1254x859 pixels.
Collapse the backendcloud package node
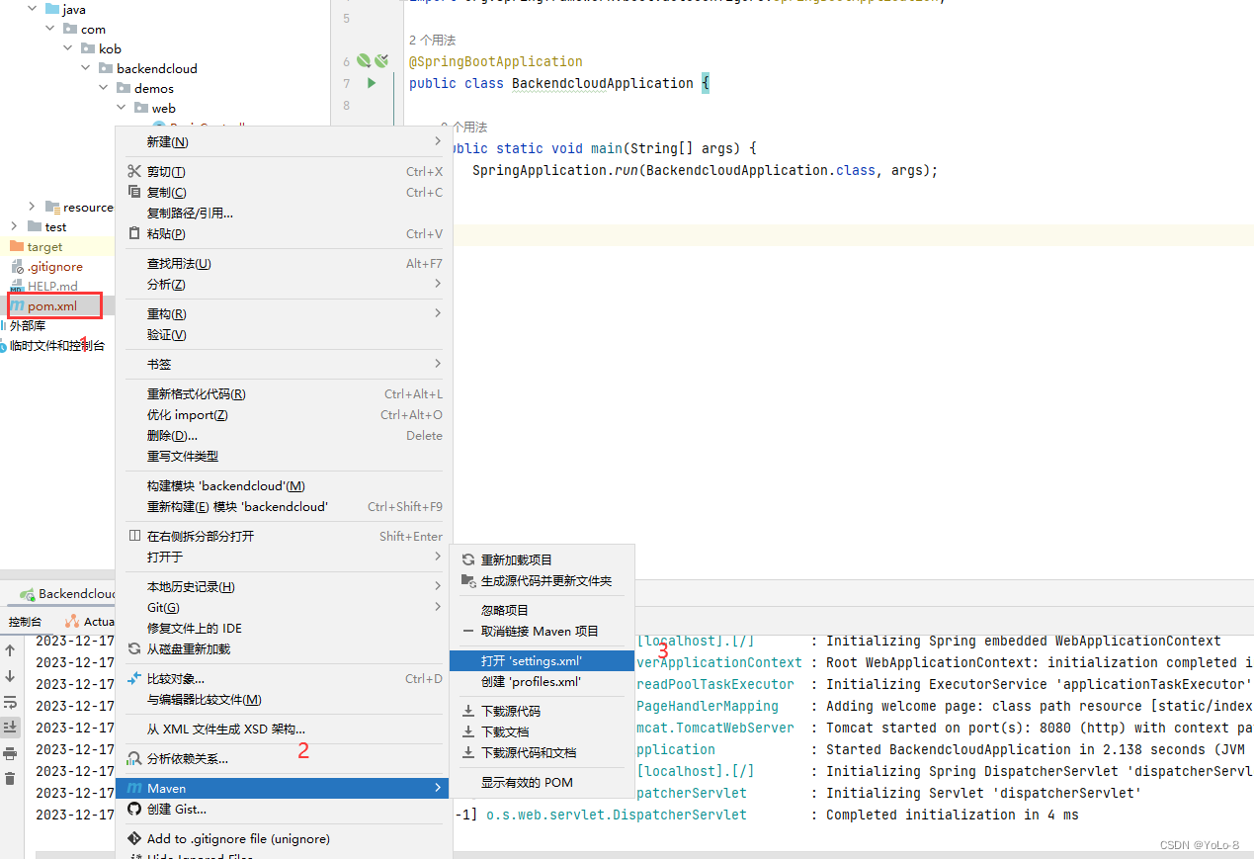pos(85,68)
